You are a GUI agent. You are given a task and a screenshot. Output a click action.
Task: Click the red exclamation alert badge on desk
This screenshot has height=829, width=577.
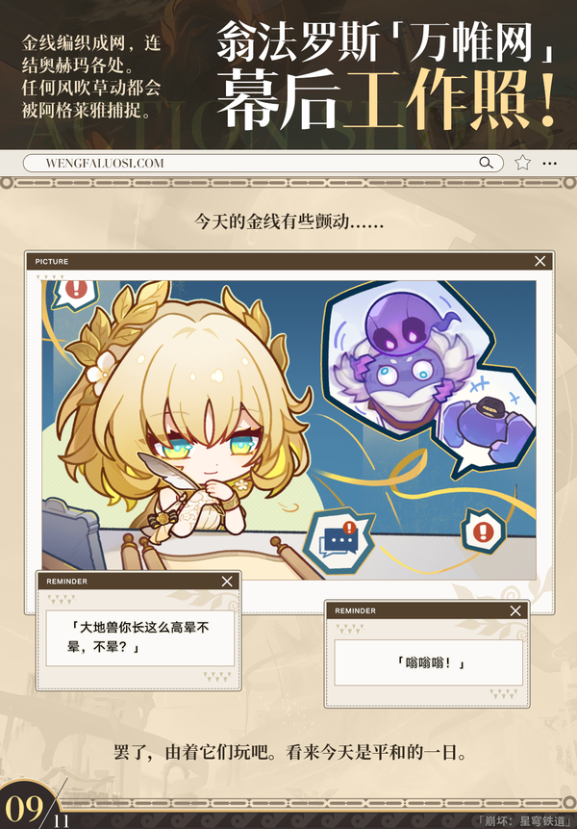click(x=483, y=531)
